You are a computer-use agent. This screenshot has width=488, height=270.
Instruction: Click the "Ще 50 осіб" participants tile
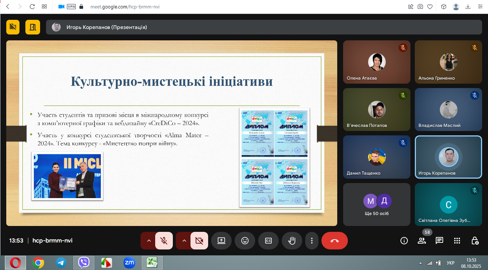tap(377, 204)
